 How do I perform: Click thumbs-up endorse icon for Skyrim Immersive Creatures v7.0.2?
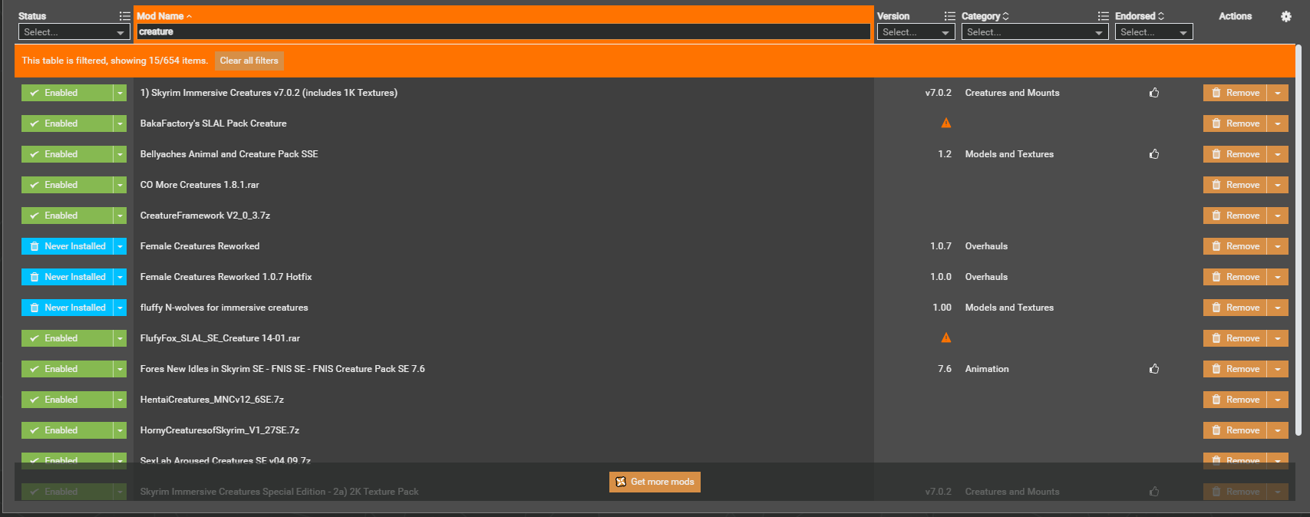tap(1154, 93)
